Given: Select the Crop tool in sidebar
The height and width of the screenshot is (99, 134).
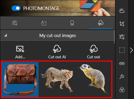Looking at the screenshot, I should (x=122, y=24).
